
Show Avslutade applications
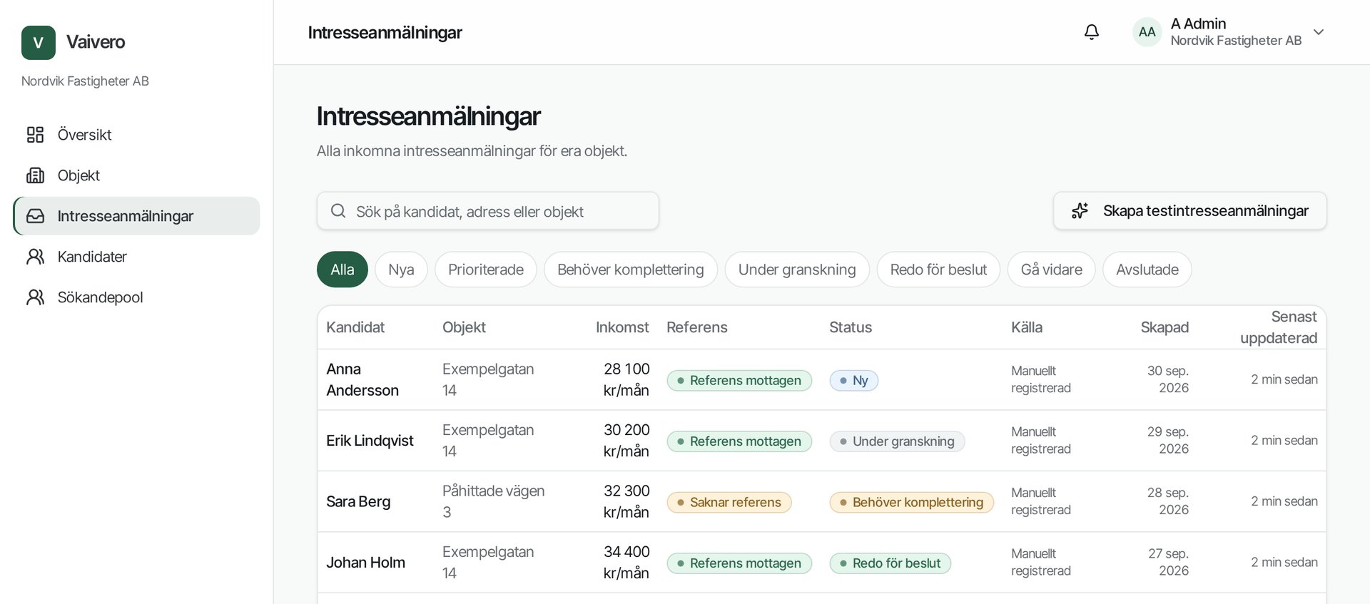(x=1147, y=270)
